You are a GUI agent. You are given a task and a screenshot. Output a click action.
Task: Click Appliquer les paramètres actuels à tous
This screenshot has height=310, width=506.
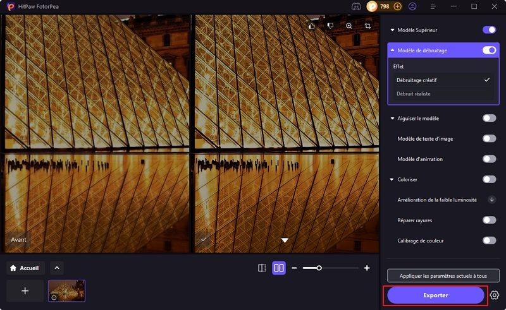[x=443, y=276]
